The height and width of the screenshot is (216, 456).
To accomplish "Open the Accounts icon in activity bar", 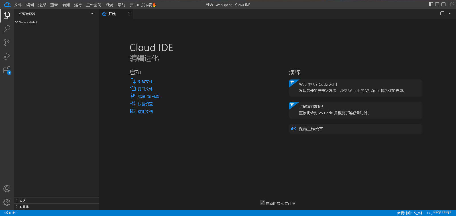I will point(7,189).
